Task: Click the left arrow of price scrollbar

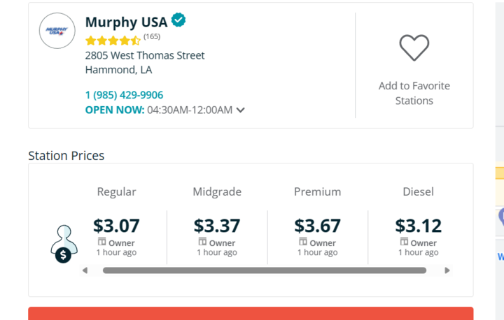Action: pyautogui.click(x=85, y=270)
